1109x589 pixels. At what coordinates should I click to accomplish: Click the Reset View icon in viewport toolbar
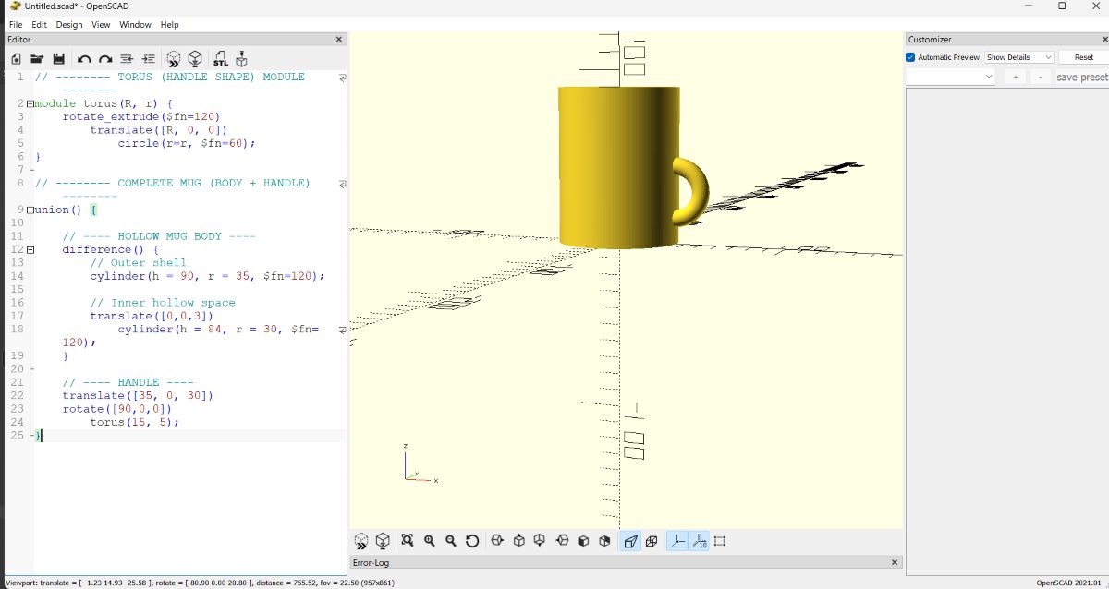tap(471, 540)
